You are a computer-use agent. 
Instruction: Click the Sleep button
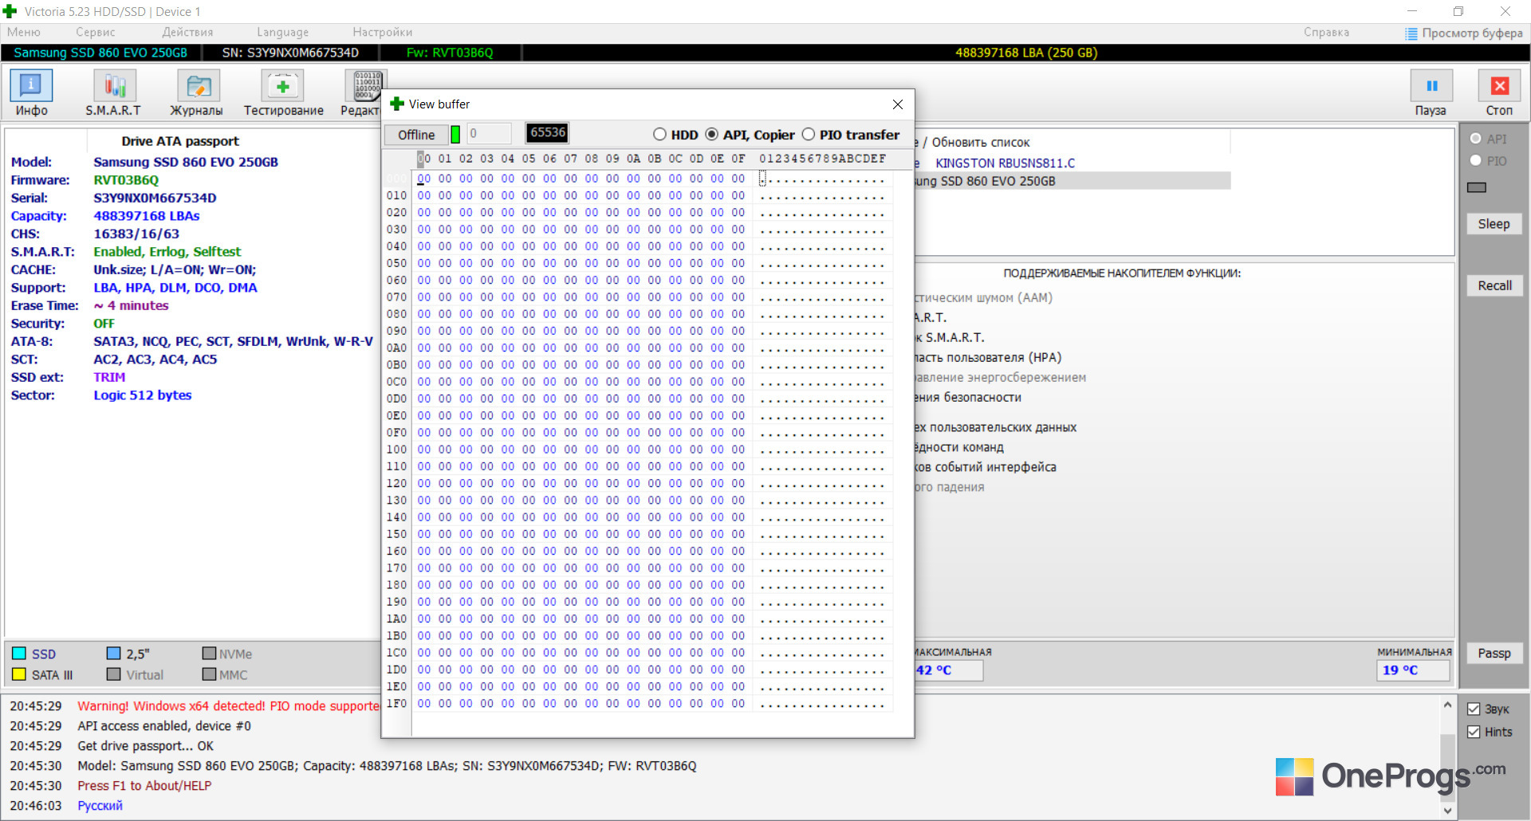1494,224
